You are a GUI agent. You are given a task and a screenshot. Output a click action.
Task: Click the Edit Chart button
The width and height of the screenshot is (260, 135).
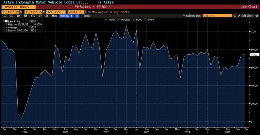click(x=246, y=16)
